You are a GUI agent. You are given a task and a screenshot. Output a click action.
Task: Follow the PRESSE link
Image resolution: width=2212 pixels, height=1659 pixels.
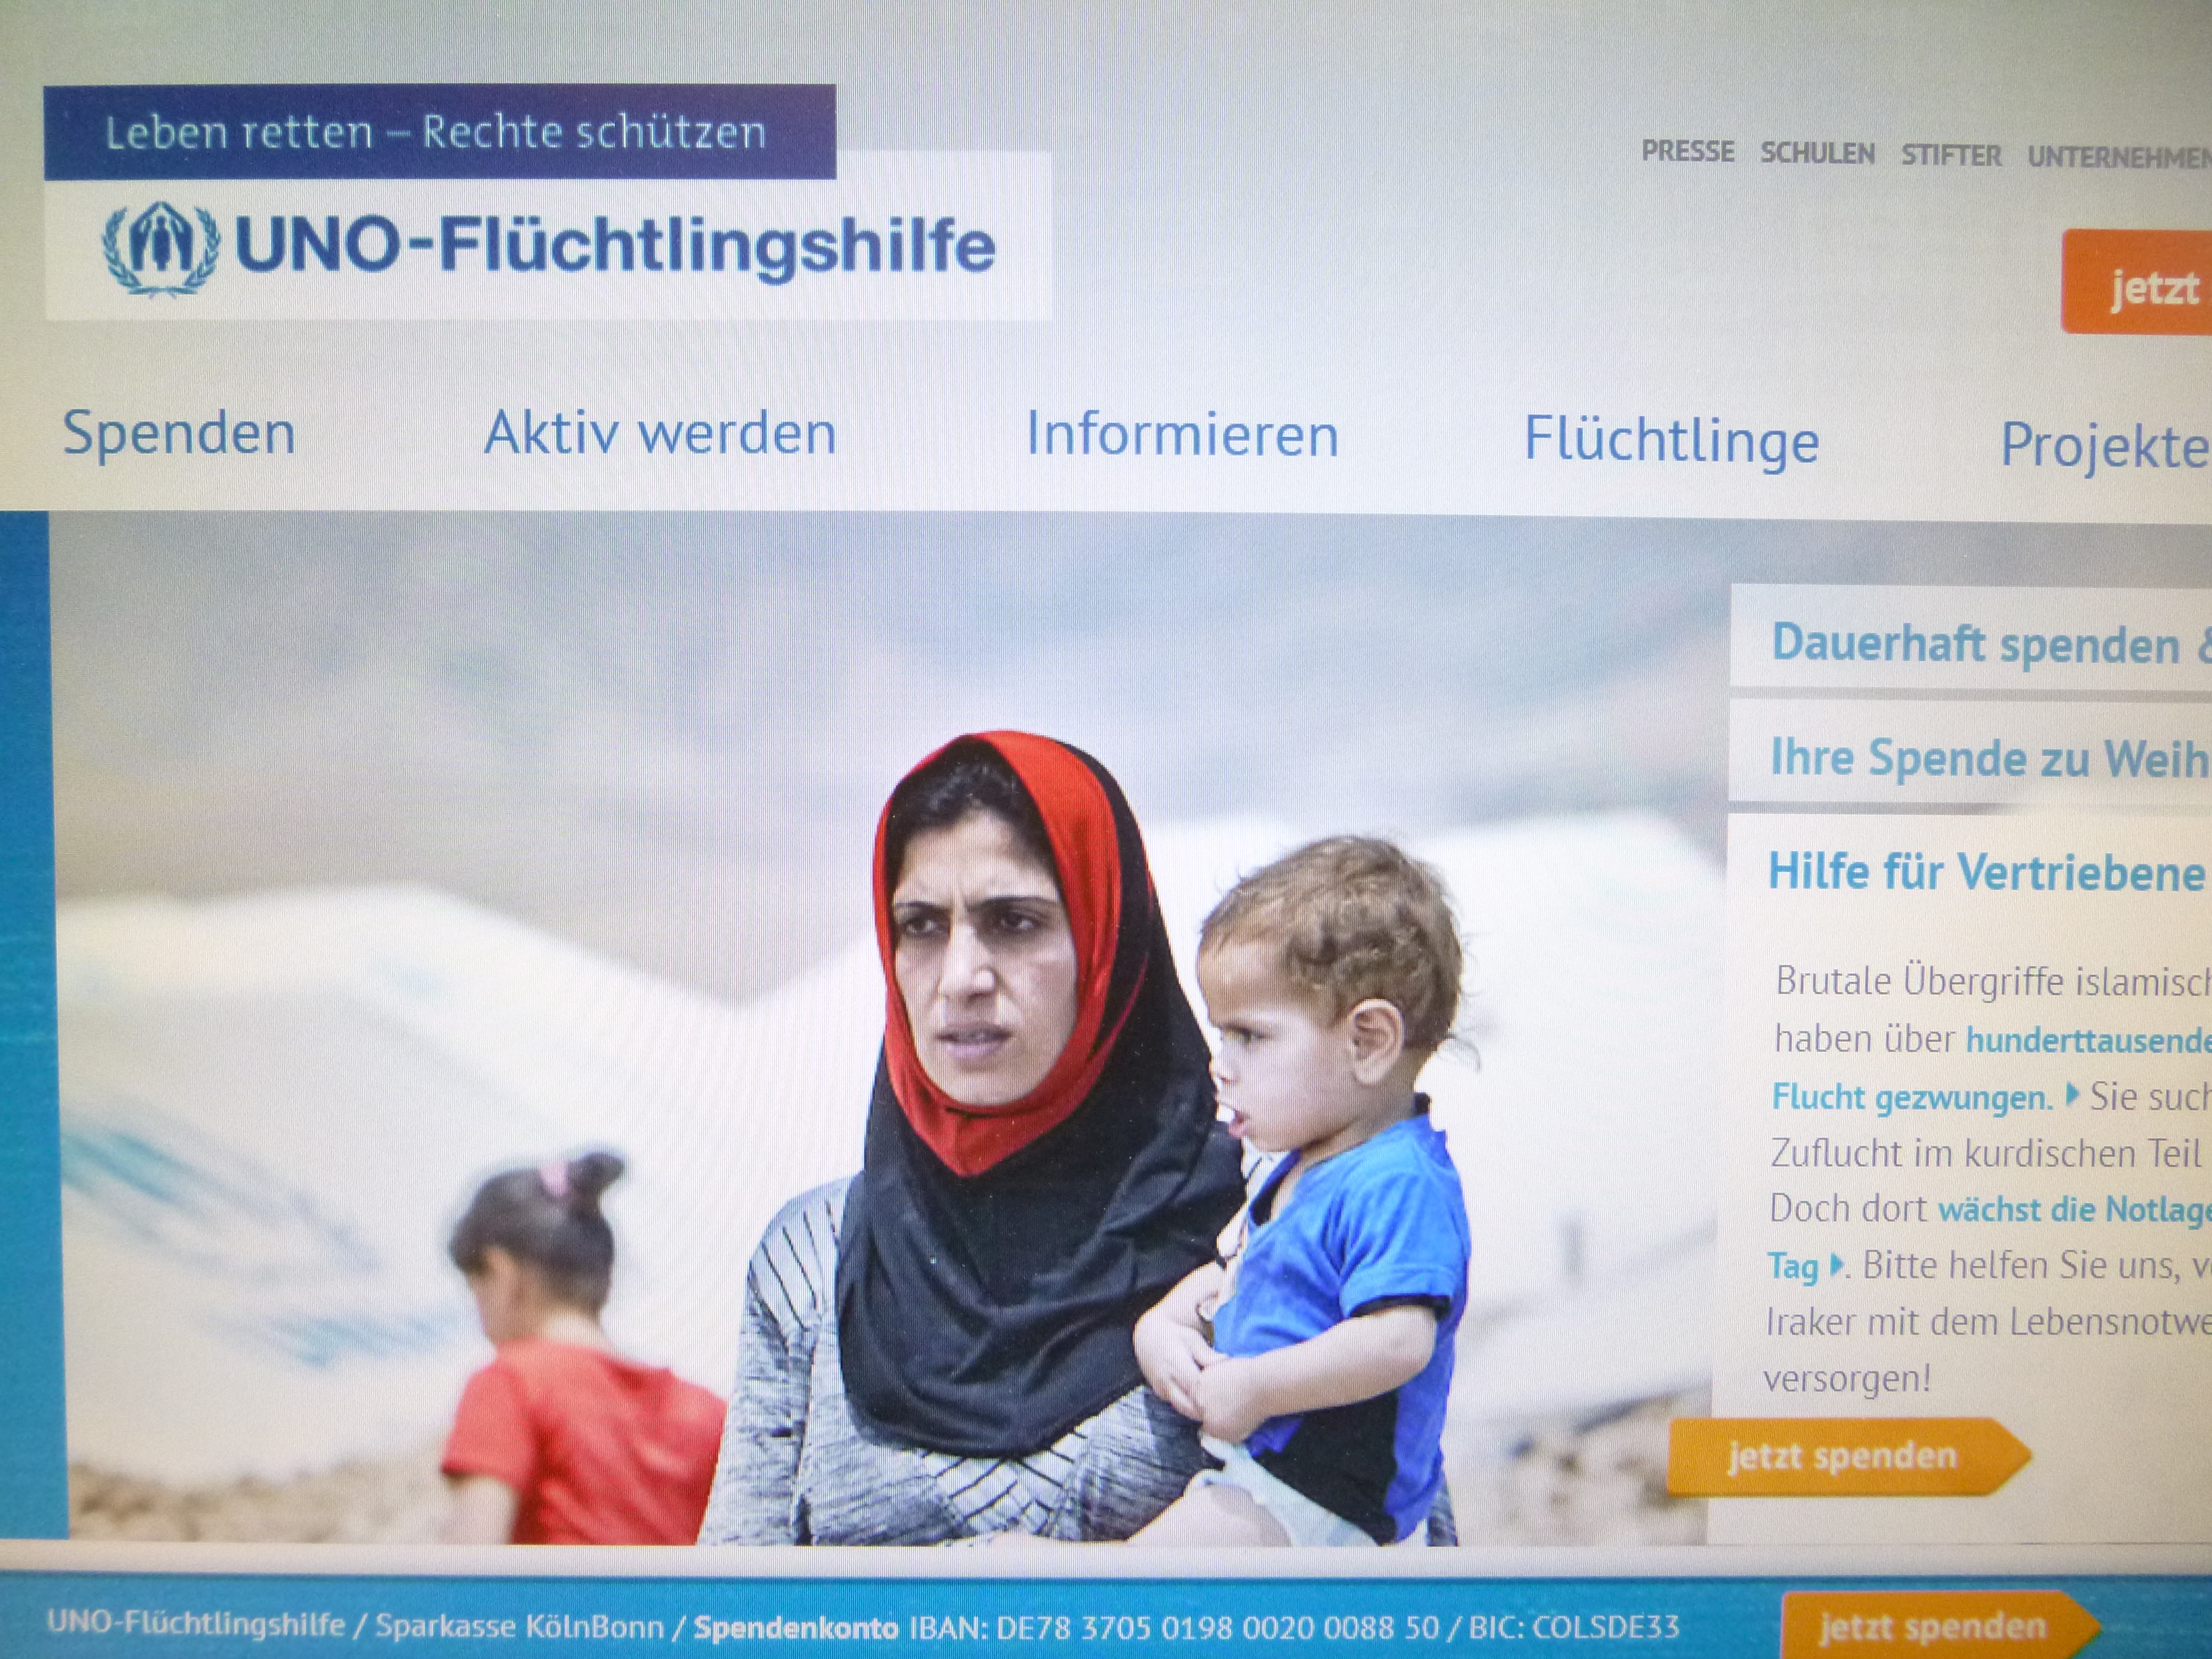tap(1688, 152)
